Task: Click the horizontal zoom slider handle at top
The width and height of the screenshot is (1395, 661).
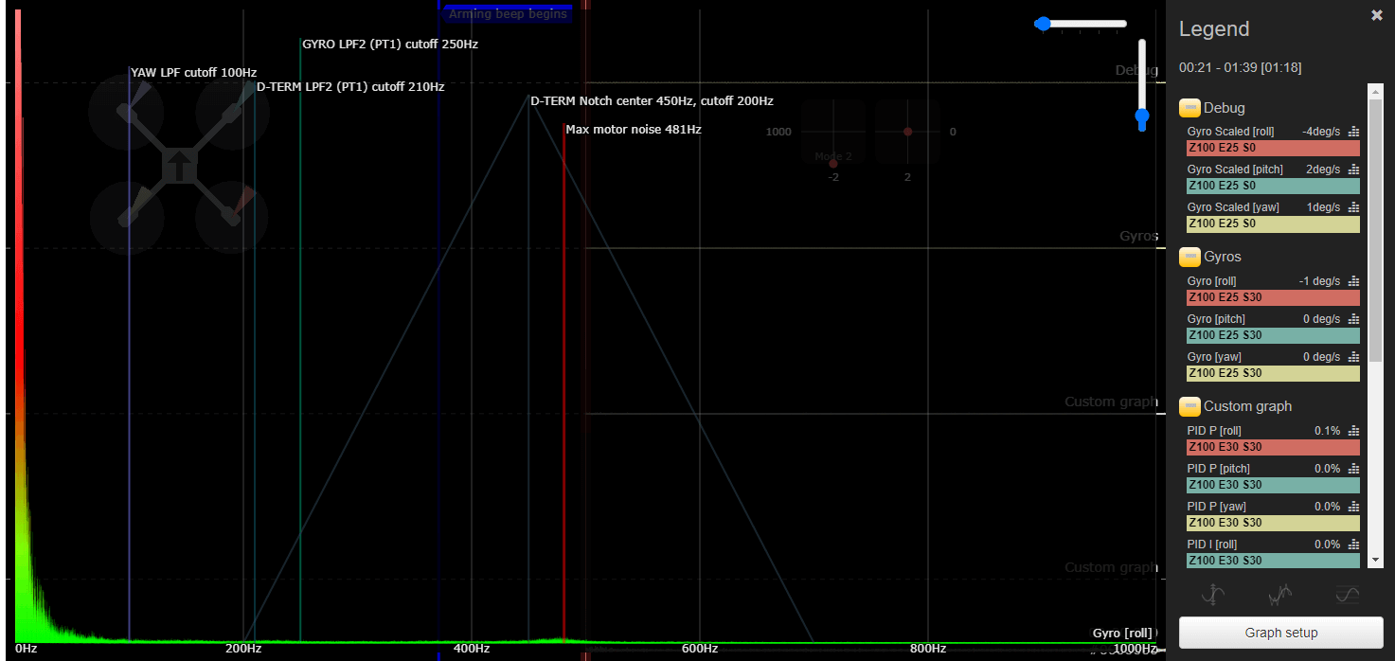Action: (1043, 24)
